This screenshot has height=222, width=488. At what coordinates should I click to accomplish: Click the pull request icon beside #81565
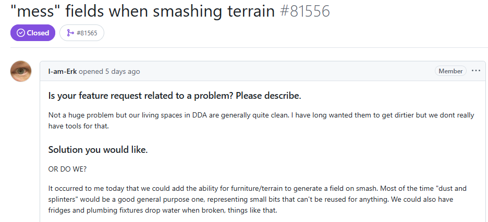point(70,33)
